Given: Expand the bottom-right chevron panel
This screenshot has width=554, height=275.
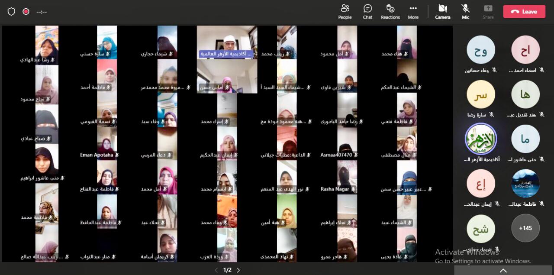Looking at the screenshot, I should (503, 271).
